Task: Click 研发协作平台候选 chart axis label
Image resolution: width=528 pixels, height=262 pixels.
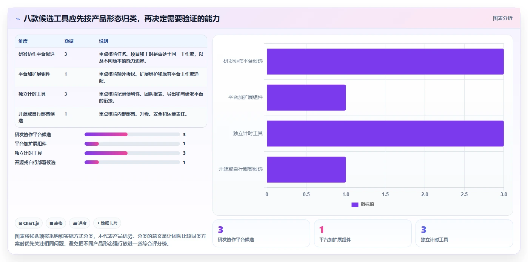Action: (243, 61)
